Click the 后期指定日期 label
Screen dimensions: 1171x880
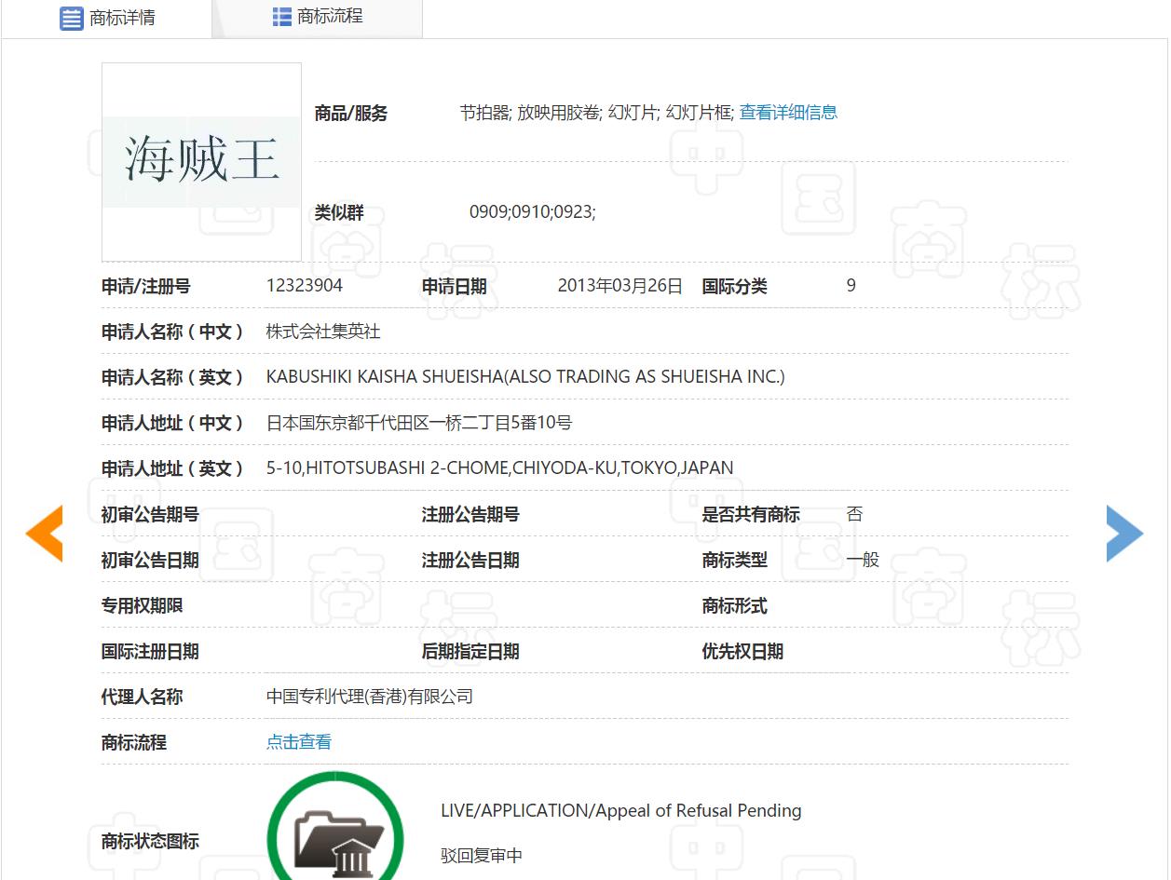(470, 652)
